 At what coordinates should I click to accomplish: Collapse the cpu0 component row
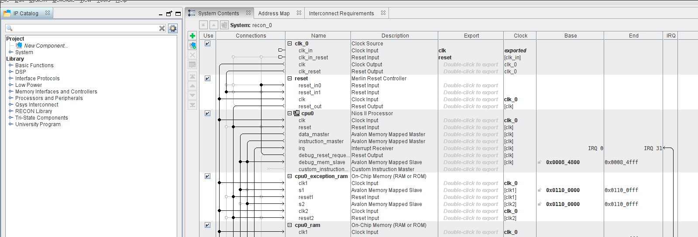290,113
